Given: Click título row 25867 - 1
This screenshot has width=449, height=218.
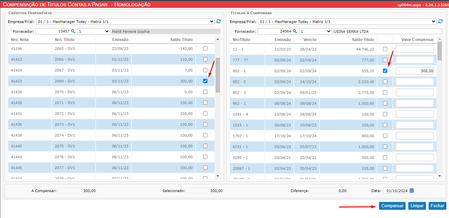Looking at the screenshot, I should click(x=333, y=168).
